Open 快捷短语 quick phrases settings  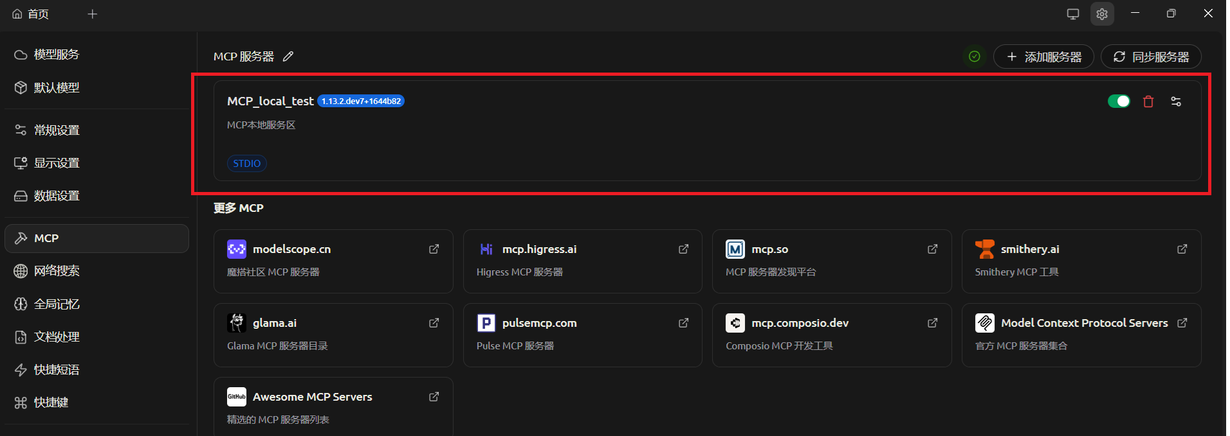96,370
